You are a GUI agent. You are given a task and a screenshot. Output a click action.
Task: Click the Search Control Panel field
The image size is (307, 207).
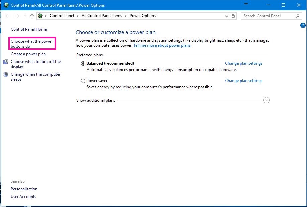pos(268,16)
